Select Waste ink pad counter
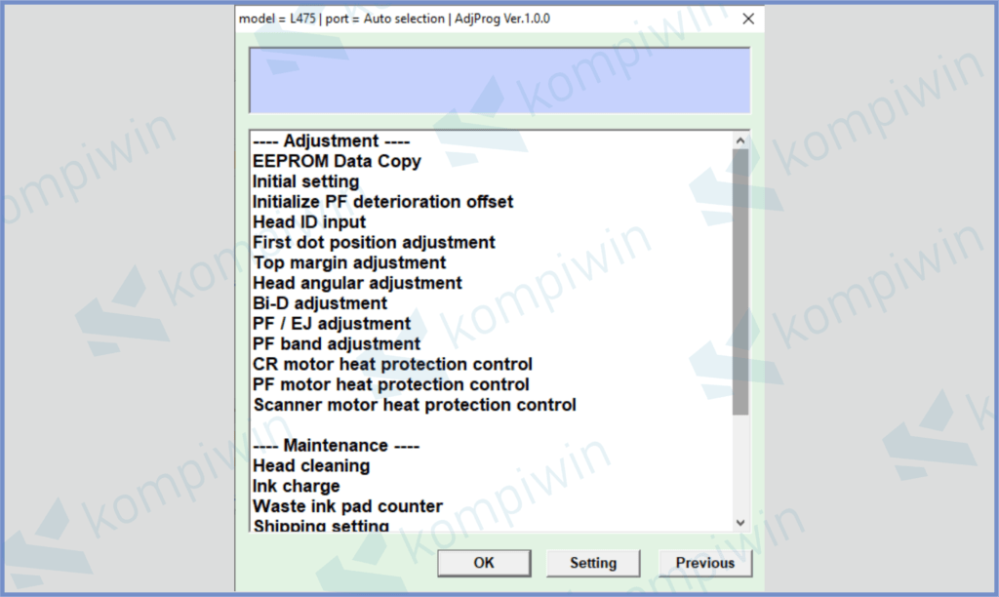The height and width of the screenshot is (597, 999). [347, 507]
